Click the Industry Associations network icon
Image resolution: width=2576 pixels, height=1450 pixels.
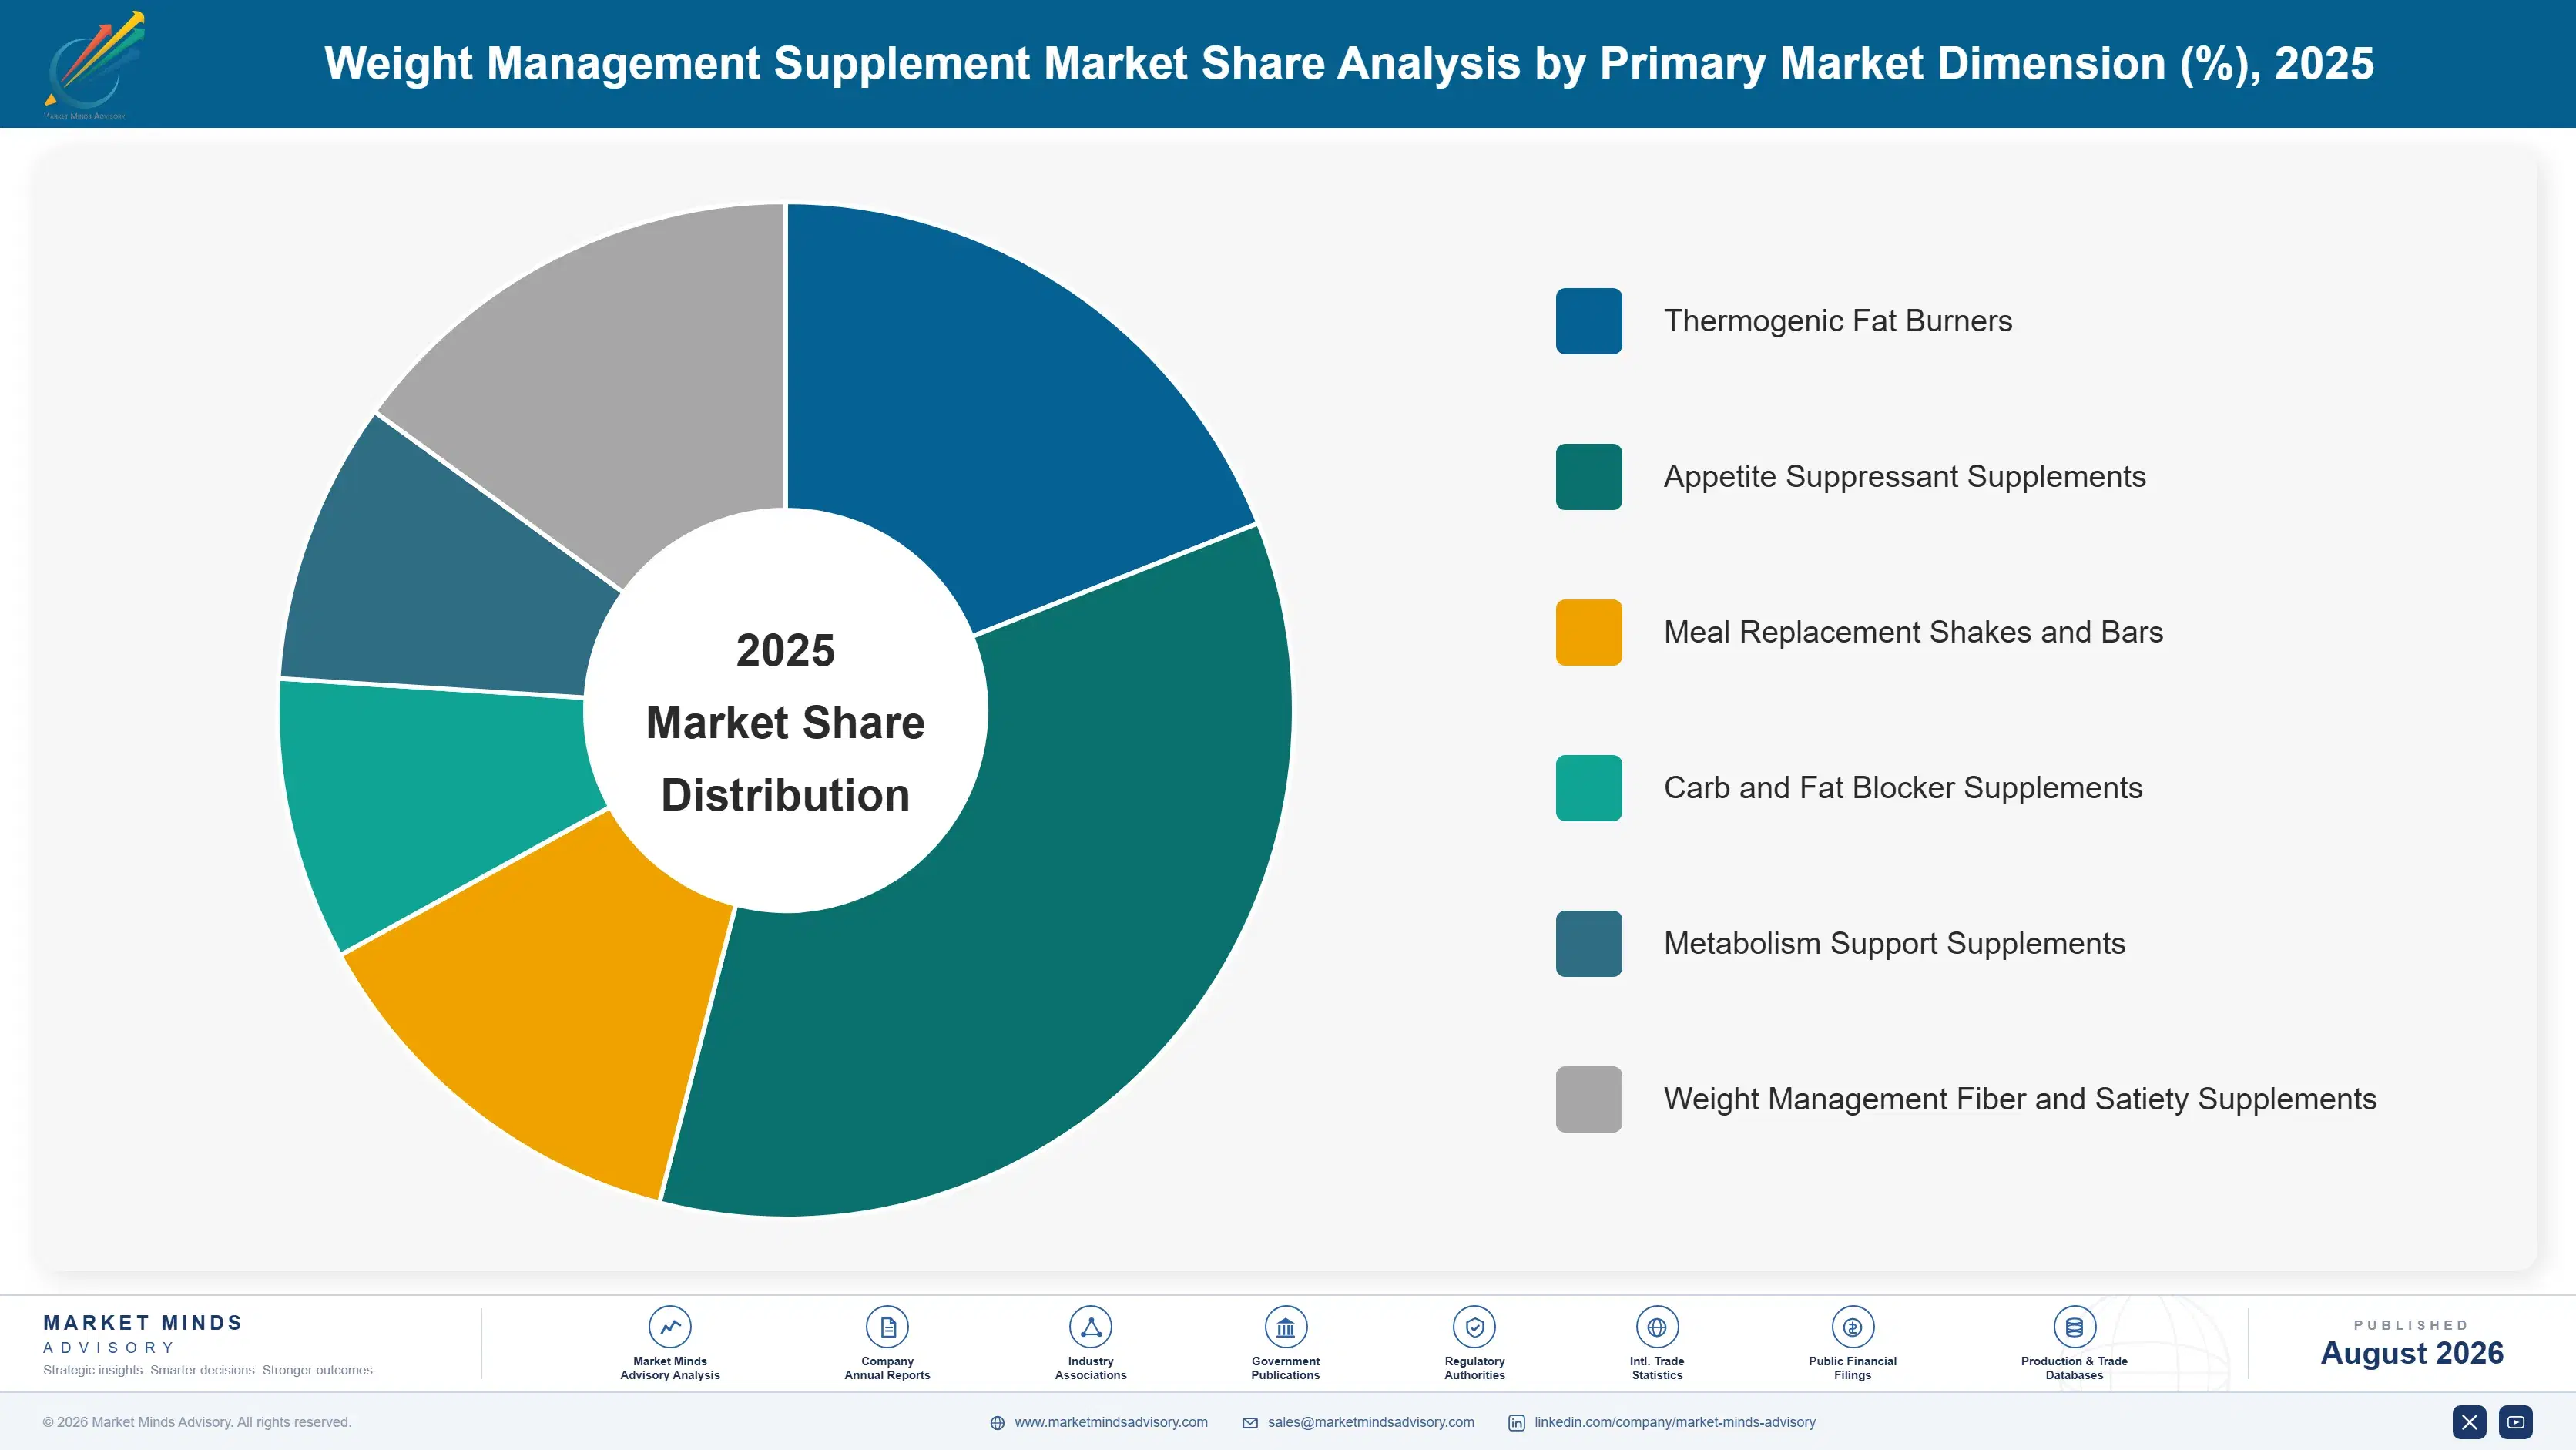(x=1090, y=1327)
